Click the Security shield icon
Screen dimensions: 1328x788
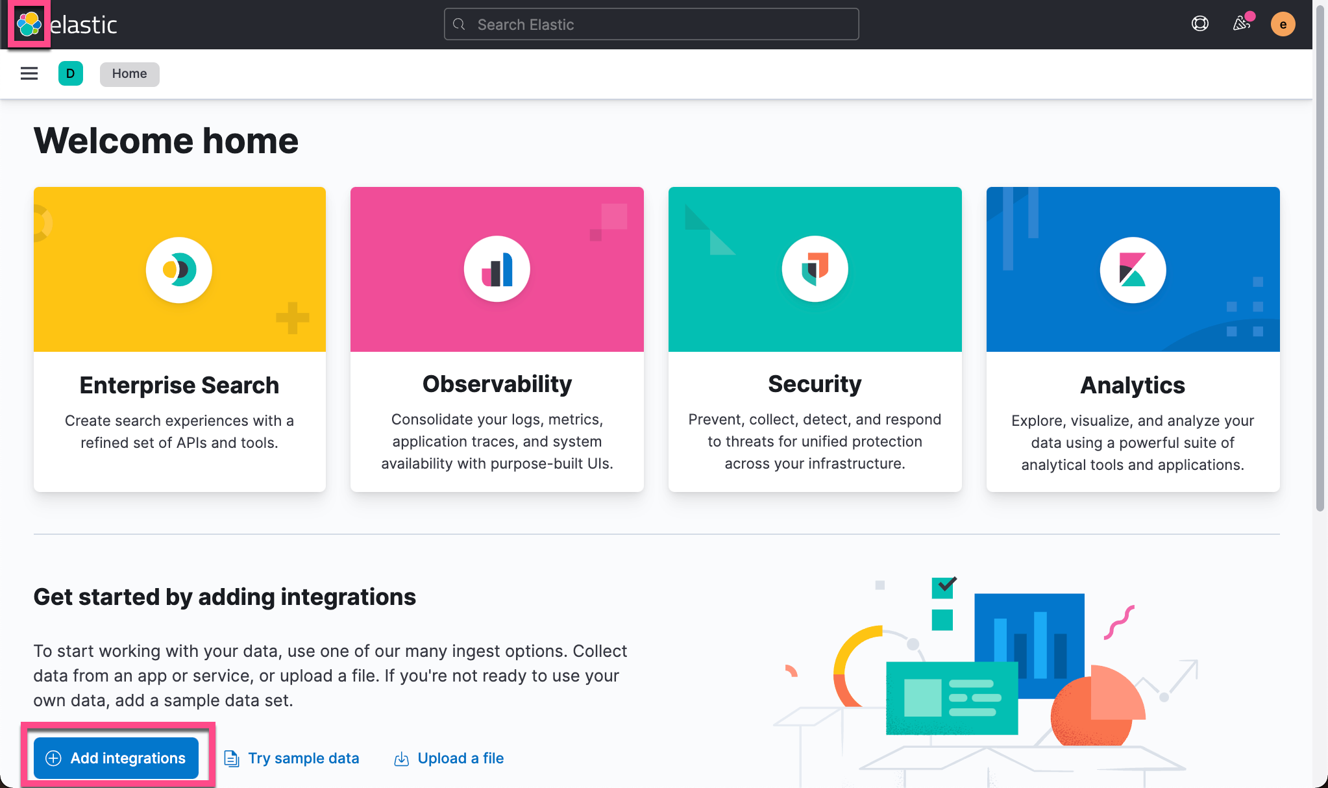click(x=815, y=269)
